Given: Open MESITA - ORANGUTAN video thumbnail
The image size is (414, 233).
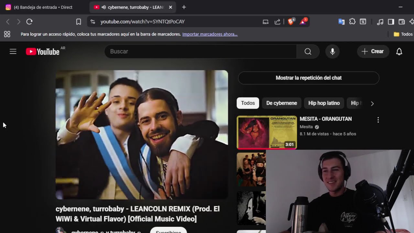Looking at the screenshot, I should (x=267, y=133).
